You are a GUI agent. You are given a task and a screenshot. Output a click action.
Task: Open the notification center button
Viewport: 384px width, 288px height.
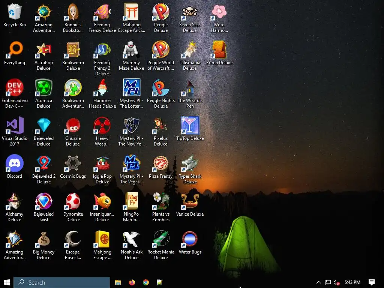372,282
